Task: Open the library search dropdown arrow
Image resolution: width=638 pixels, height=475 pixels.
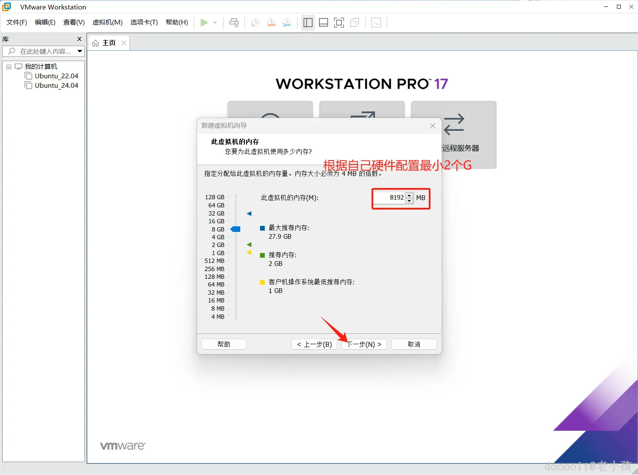Action: tap(80, 51)
